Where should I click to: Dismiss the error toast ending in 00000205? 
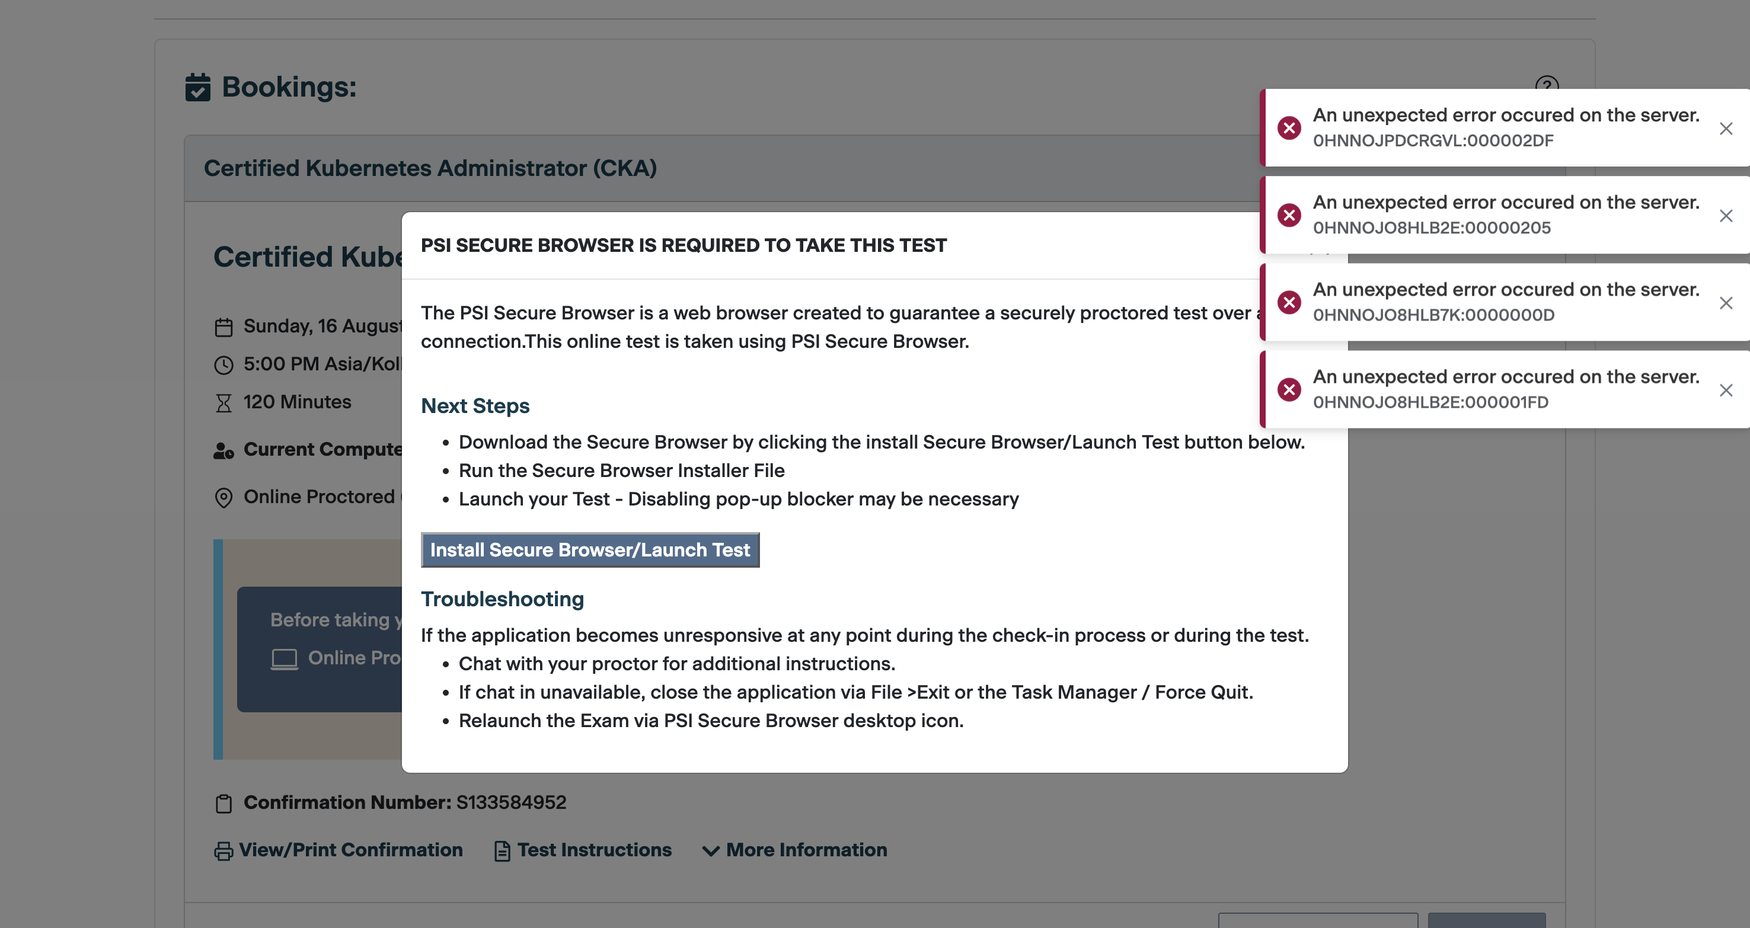1726,216
